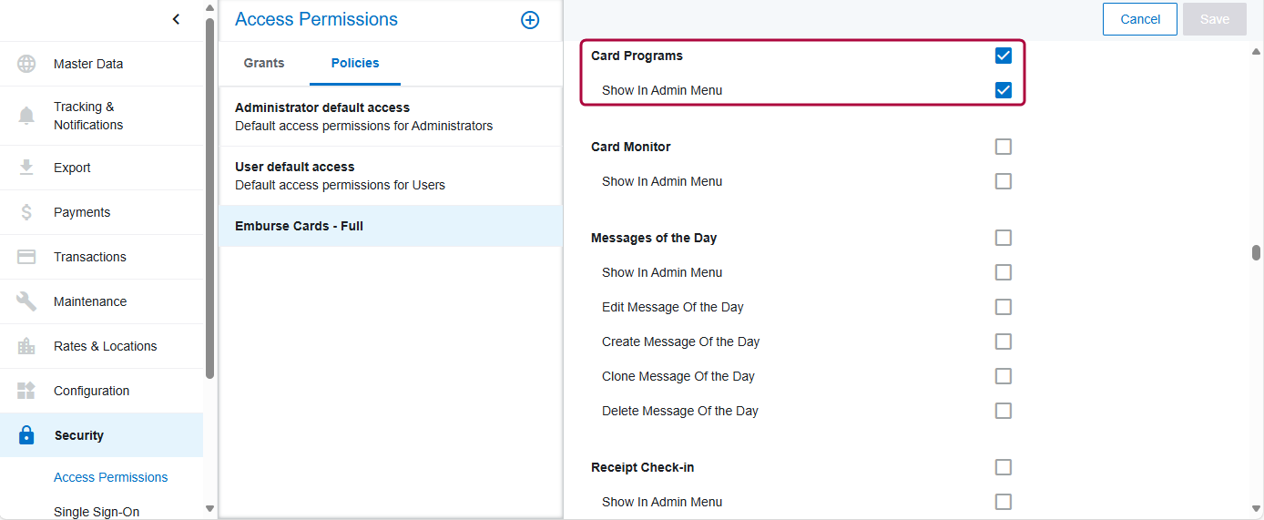The width and height of the screenshot is (1264, 520).
Task: Click the sidebar scroll-up arrow
Action: [x=210, y=8]
